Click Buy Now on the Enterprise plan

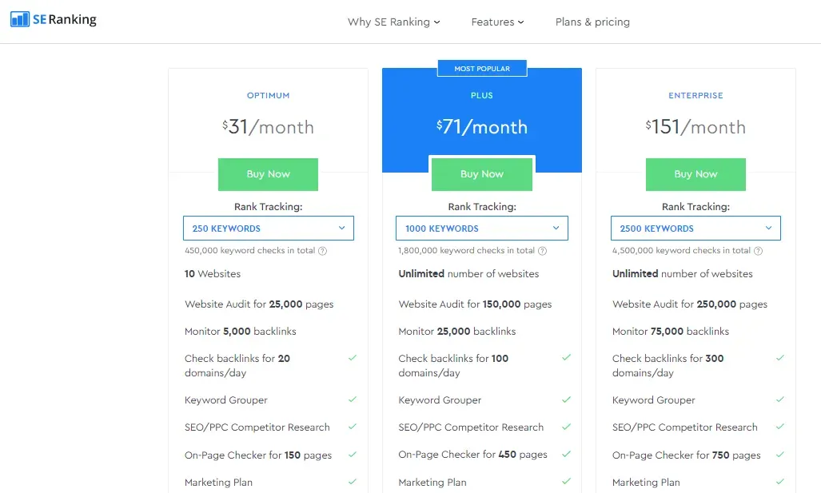[x=695, y=174]
